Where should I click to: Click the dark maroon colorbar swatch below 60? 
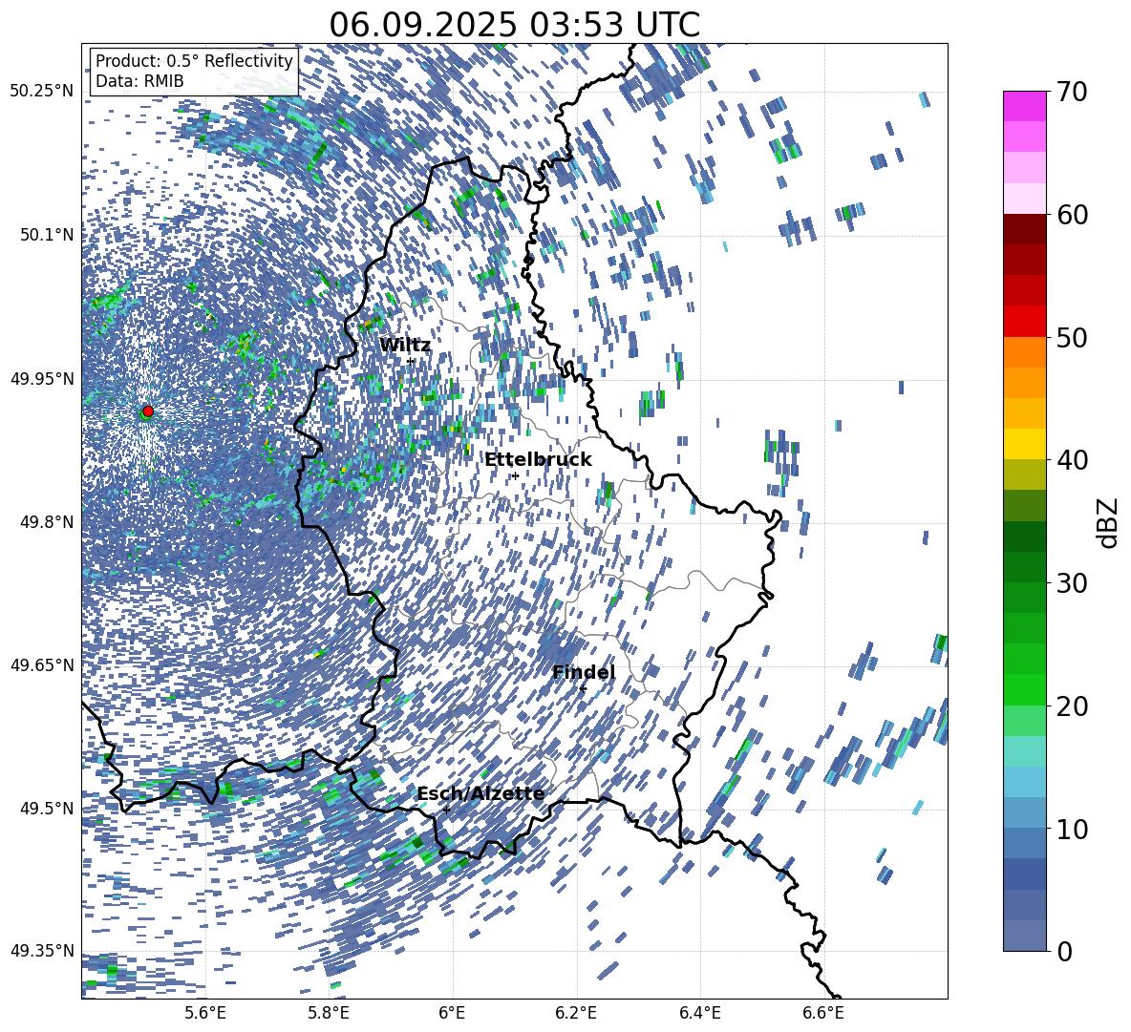(x=1024, y=229)
